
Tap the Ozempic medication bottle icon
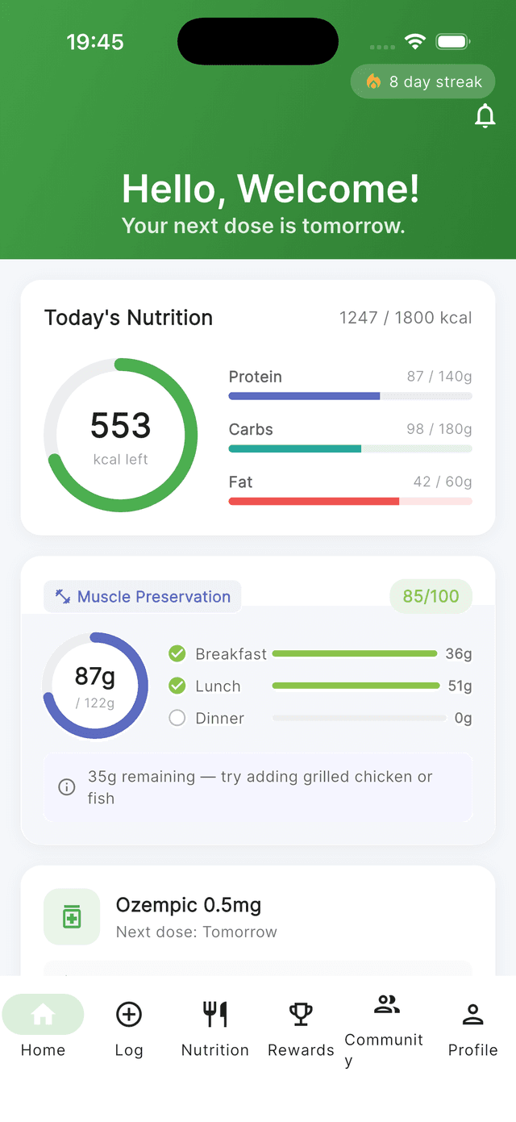click(72, 917)
